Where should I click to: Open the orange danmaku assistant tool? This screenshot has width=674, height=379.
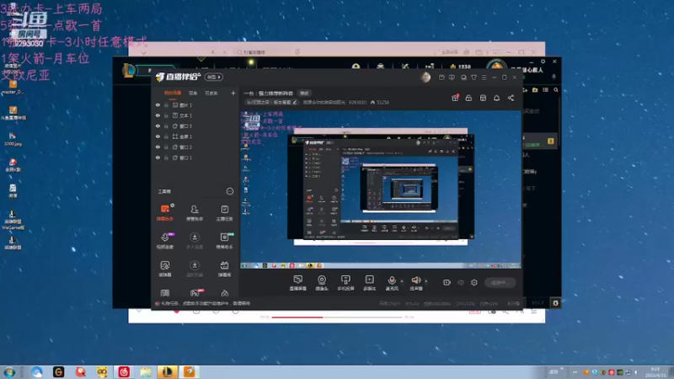pos(165,213)
